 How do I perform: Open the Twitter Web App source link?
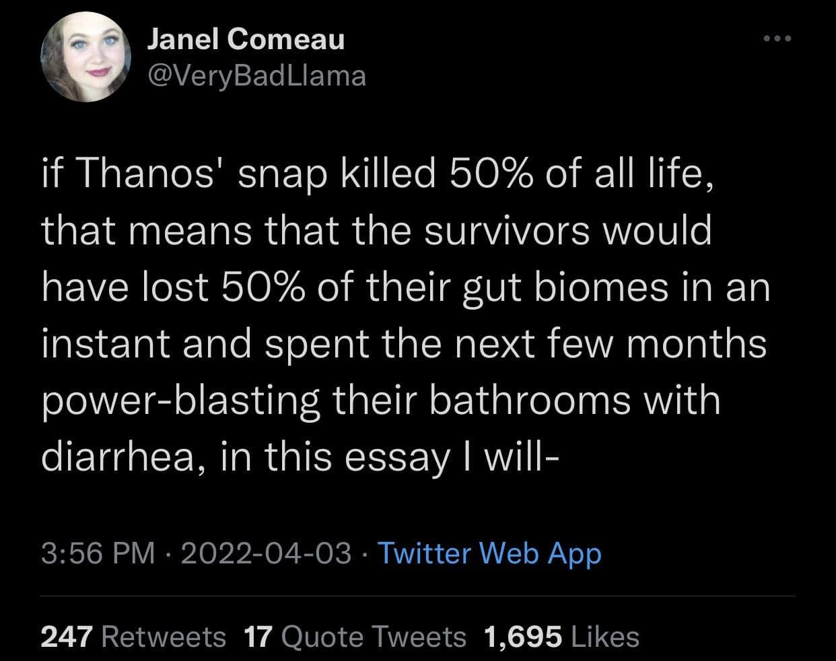pos(489,553)
